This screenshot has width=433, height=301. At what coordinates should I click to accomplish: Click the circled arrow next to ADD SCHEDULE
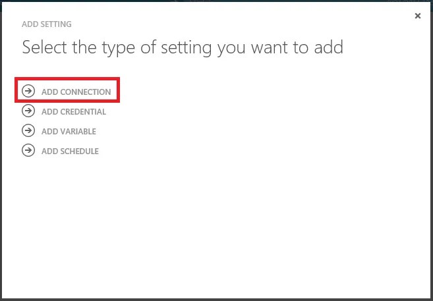[28, 150]
